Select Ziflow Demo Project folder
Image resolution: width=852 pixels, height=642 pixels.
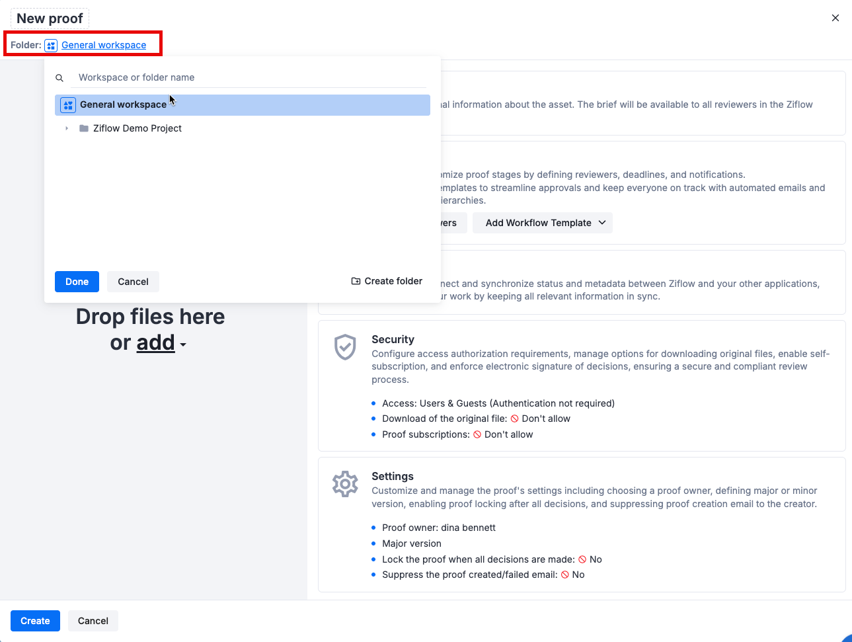pyautogui.click(x=137, y=128)
